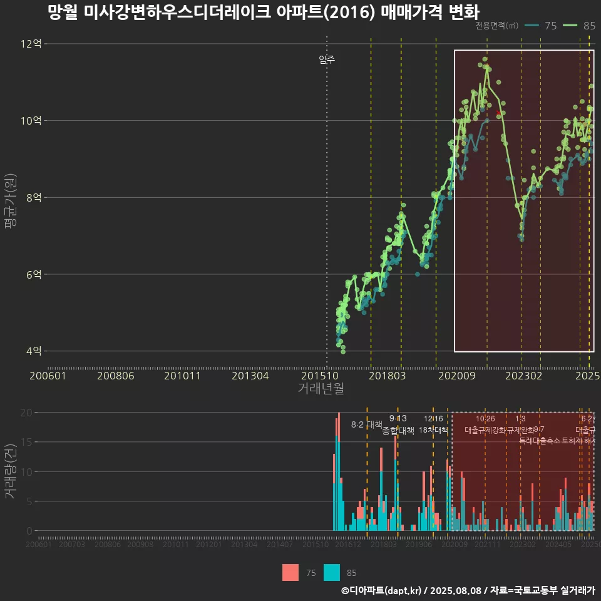Click the 8억 y-axis label
601x601 pixels.
coord(34,197)
